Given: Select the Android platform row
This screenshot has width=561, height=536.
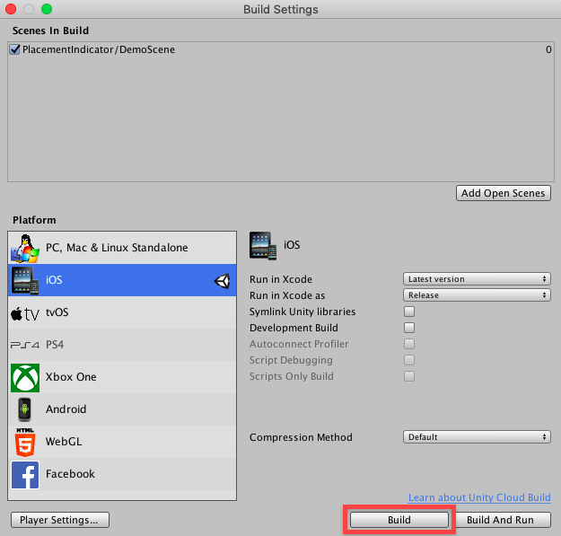Looking at the screenshot, I should [x=122, y=409].
